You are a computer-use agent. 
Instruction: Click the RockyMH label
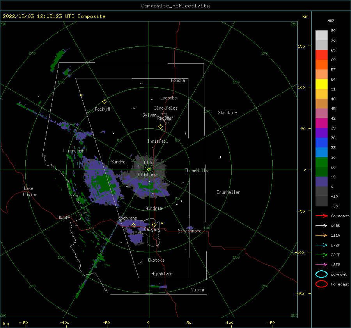[x=103, y=109]
